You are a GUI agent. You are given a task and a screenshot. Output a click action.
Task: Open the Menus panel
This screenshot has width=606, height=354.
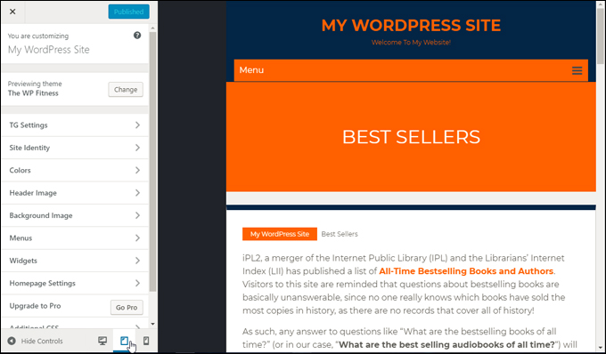pyautogui.click(x=75, y=238)
